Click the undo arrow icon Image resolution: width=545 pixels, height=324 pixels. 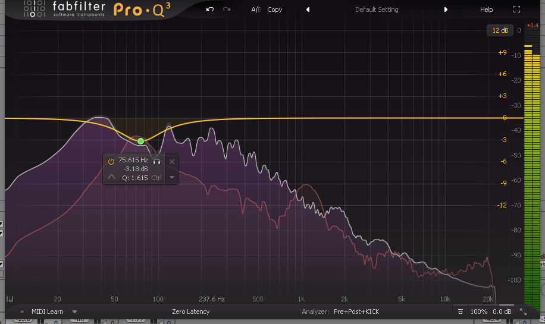[x=209, y=10]
